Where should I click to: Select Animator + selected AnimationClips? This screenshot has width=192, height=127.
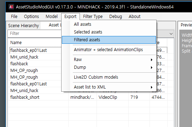[x=109, y=50]
